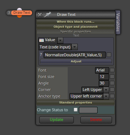Open the Variables side tab
This screenshot has width=130, height=135.
(x=118, y=22)
